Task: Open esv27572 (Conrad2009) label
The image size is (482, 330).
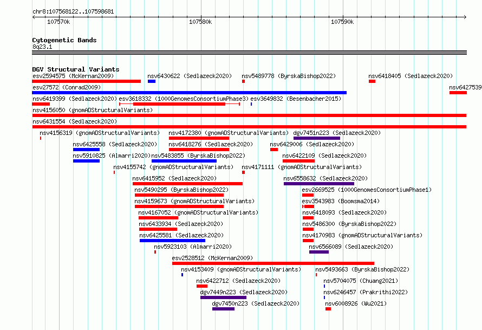Action: pos(67,87)
